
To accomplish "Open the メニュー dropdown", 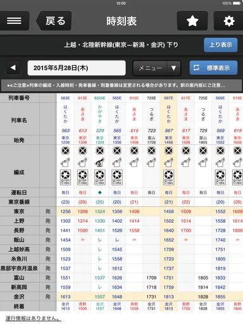I will 150,68.
